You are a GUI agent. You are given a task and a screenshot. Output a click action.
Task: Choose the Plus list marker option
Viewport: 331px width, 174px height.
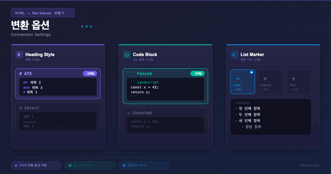(x=299, y=82)
